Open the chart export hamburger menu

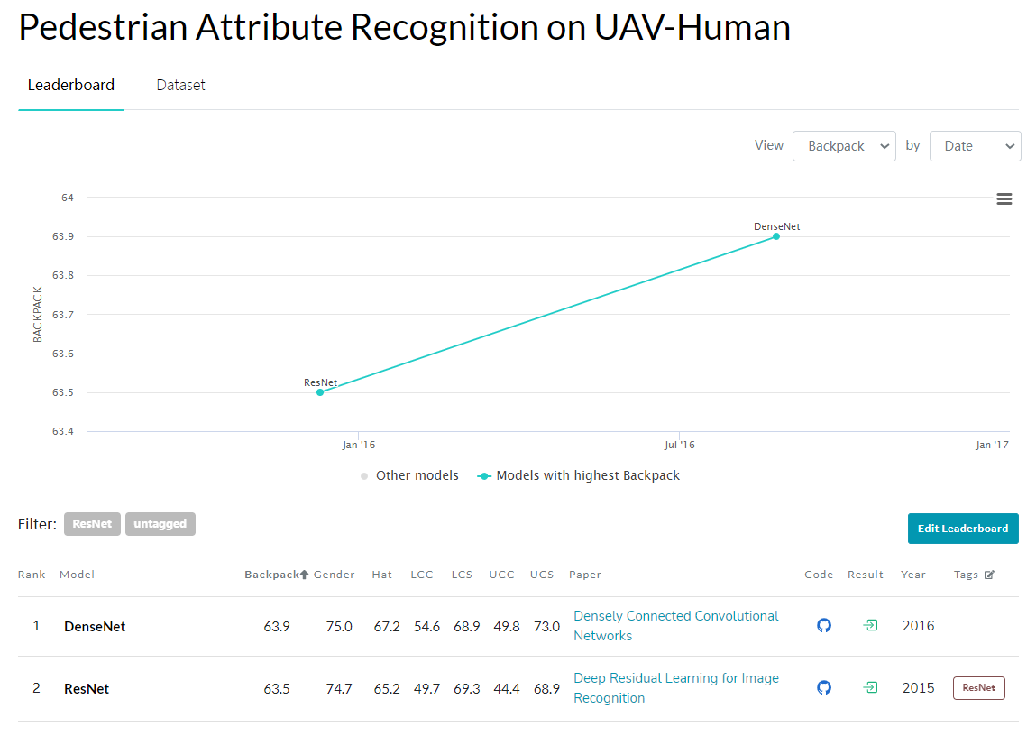click(1004, 198)
